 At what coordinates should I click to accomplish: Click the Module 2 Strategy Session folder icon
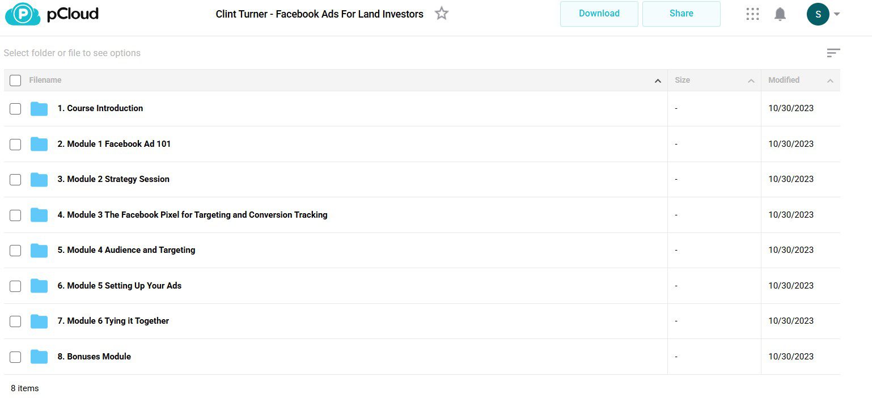[x=39, y=179]
